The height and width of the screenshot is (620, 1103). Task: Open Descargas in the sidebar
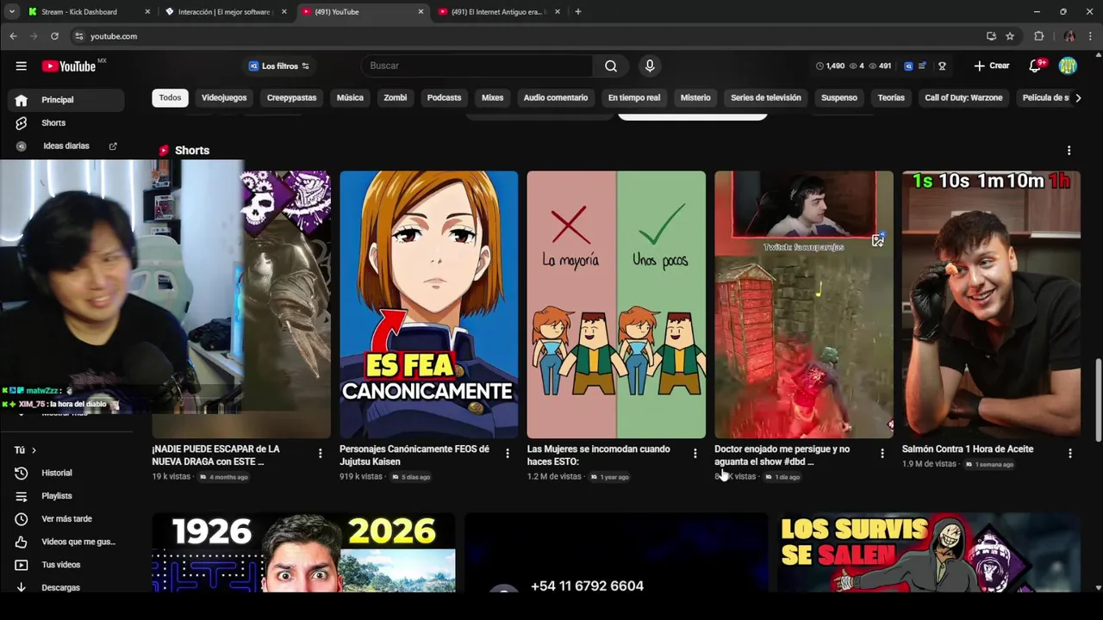62,587
